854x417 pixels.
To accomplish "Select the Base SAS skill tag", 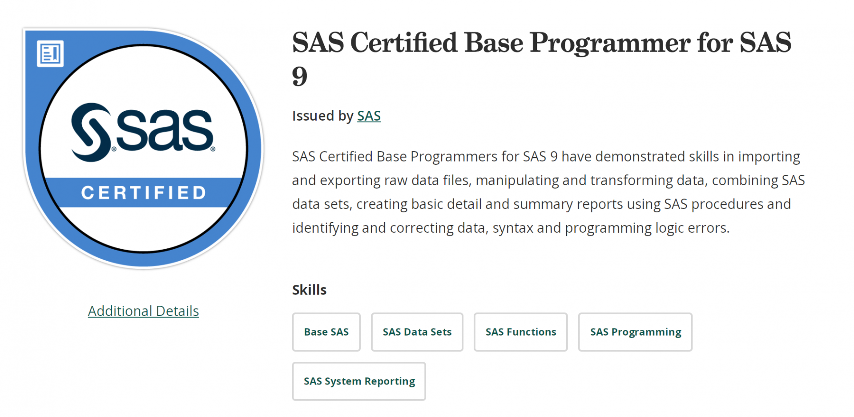I will point(326,332).
